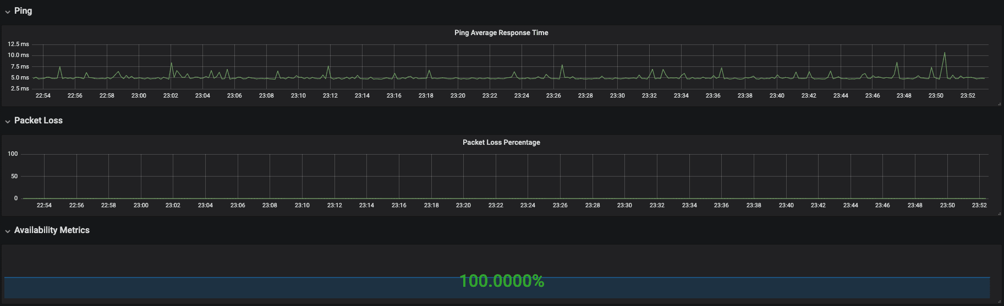The image size is (1004, 306).
Task: Click the green 100.0000% availability value
Action: 502,281
